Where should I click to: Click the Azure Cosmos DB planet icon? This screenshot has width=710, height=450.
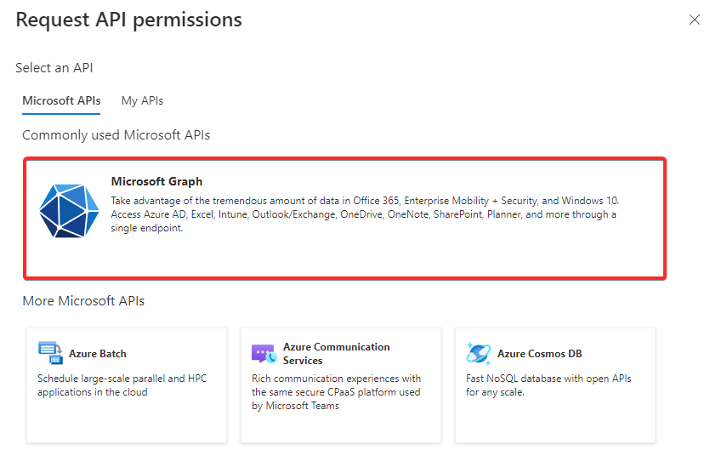coord(478,354)
